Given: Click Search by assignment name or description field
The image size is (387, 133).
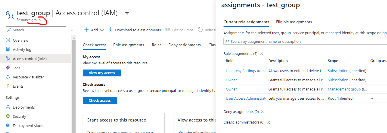Looking at the screenshot, I should [x=305, y=41].
